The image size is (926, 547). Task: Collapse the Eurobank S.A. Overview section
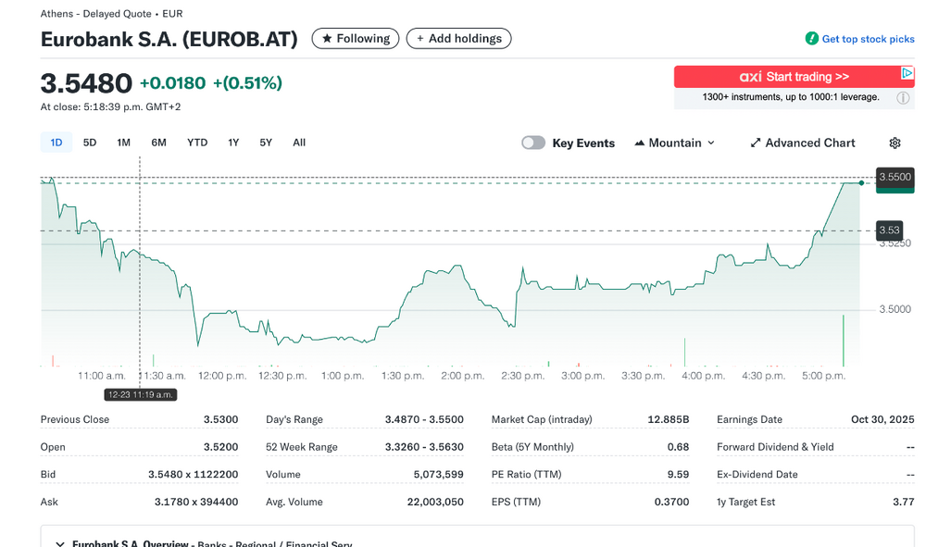(59, 543)
